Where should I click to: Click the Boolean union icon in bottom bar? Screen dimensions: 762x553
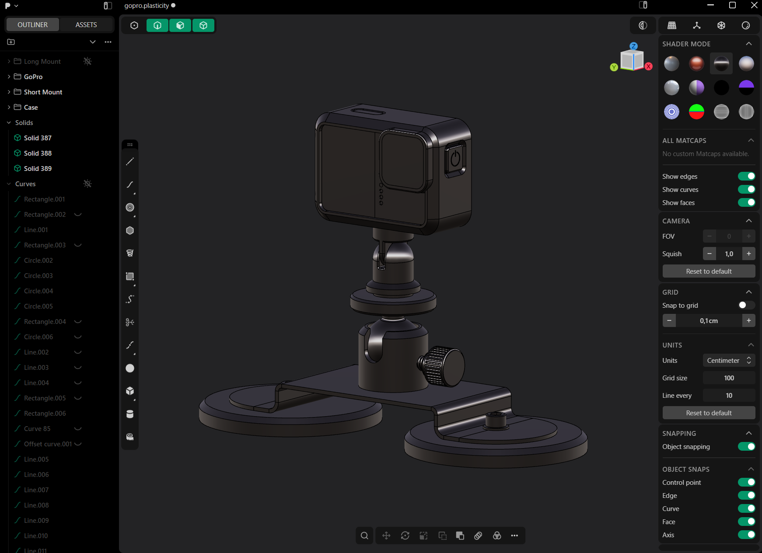pos(460,536)
